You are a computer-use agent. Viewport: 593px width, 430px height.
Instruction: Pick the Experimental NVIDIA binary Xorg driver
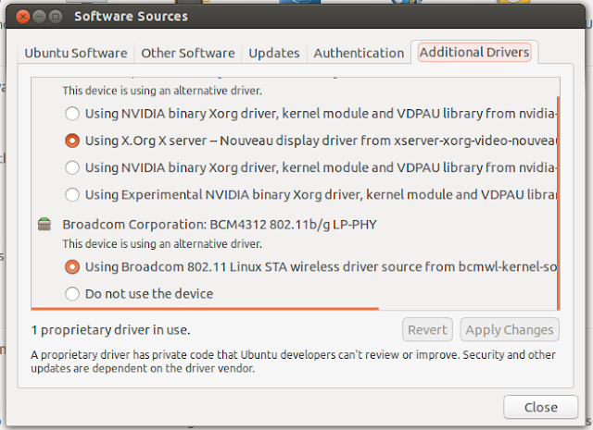(72, 195)
